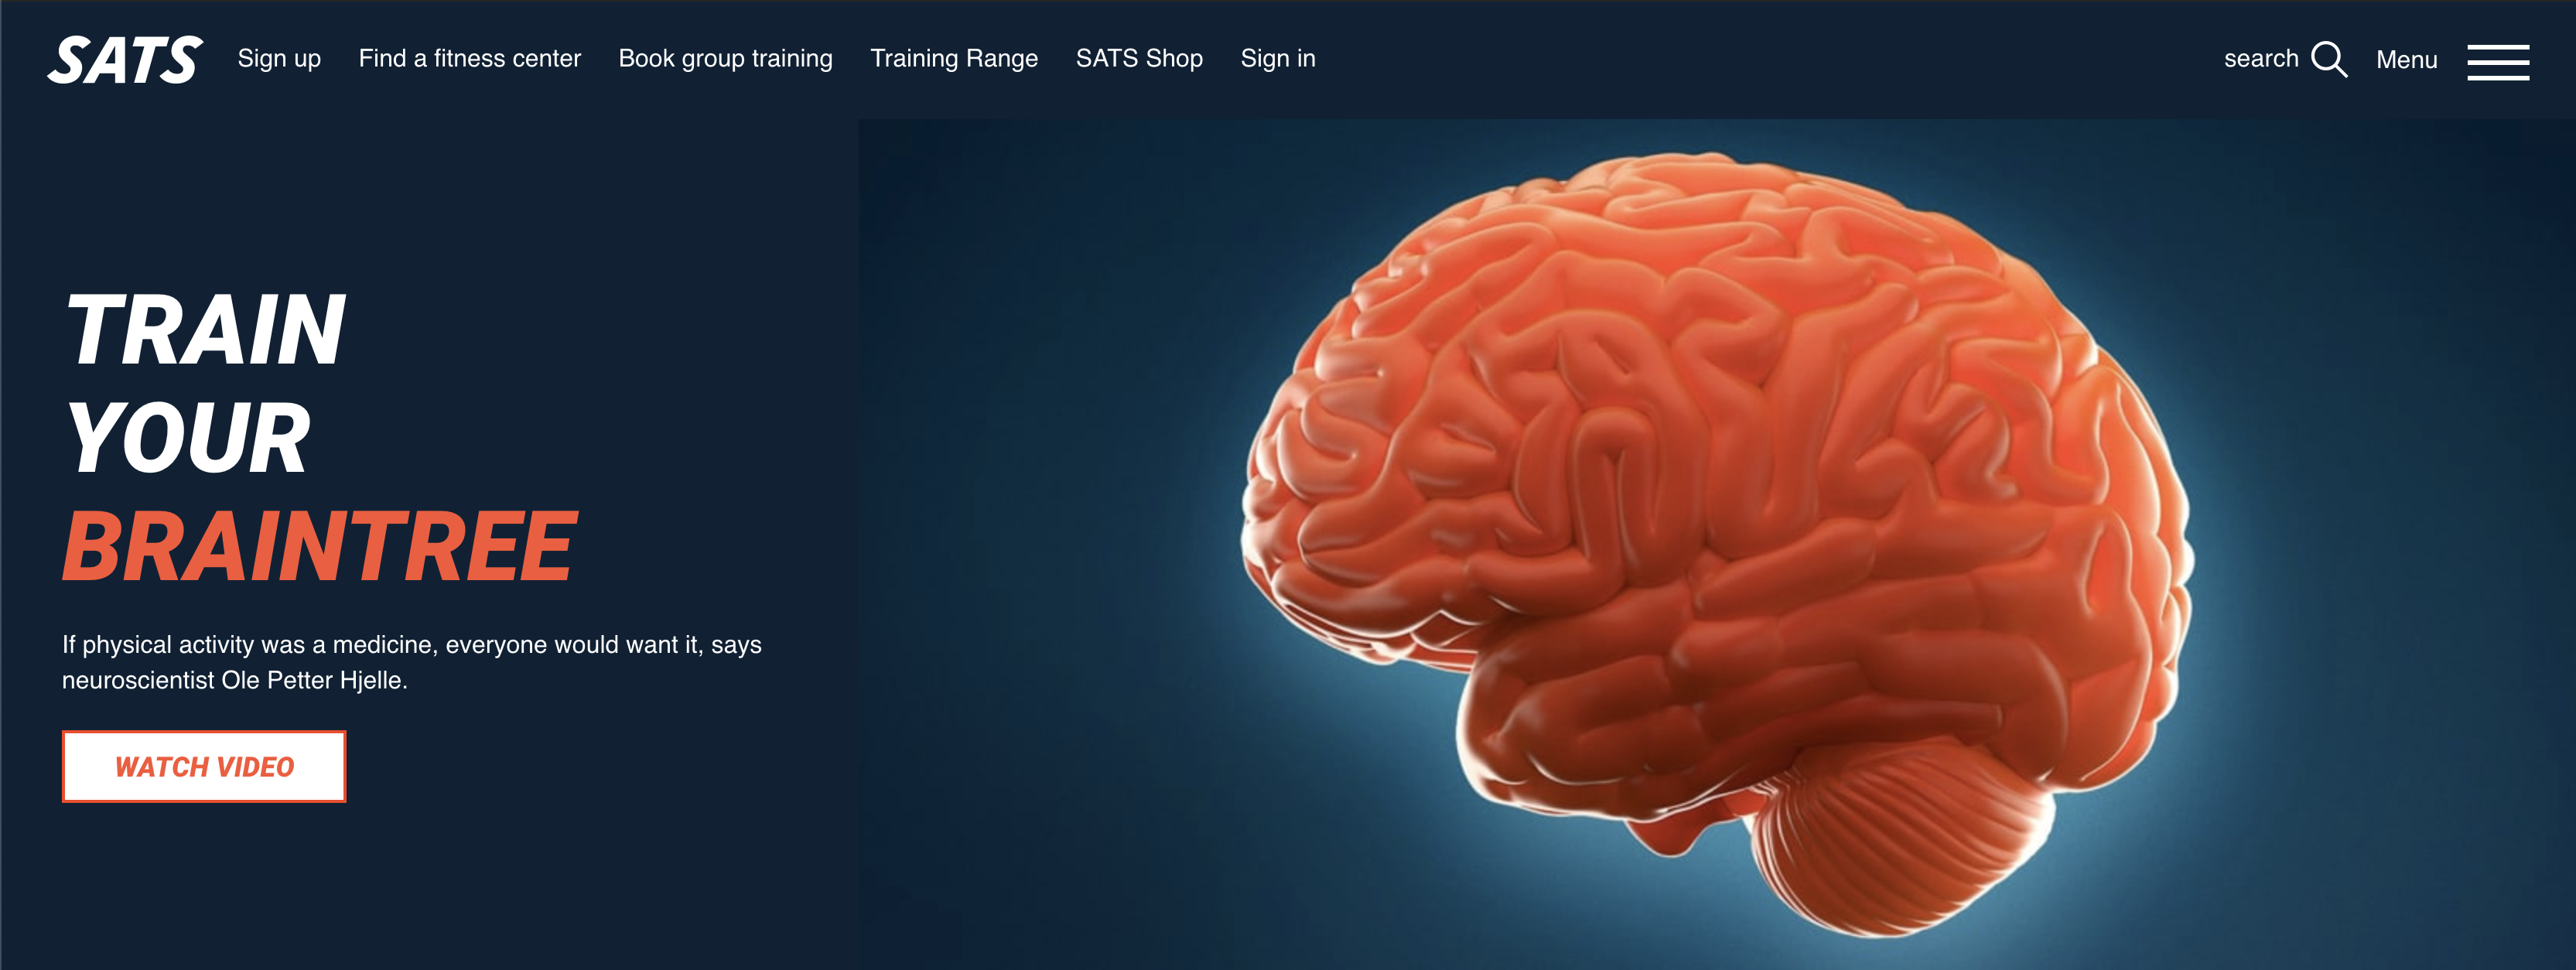
Task: Click the SATS logo
Action: (125, 59)
